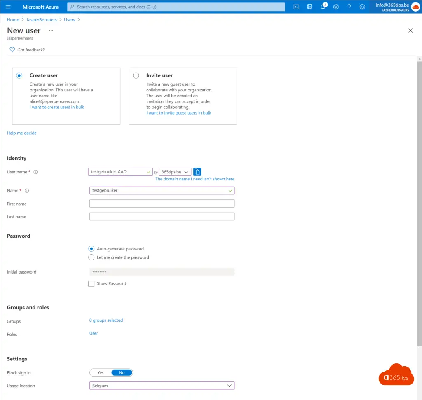Tick the Show Password checkbox

pos(91,284)
